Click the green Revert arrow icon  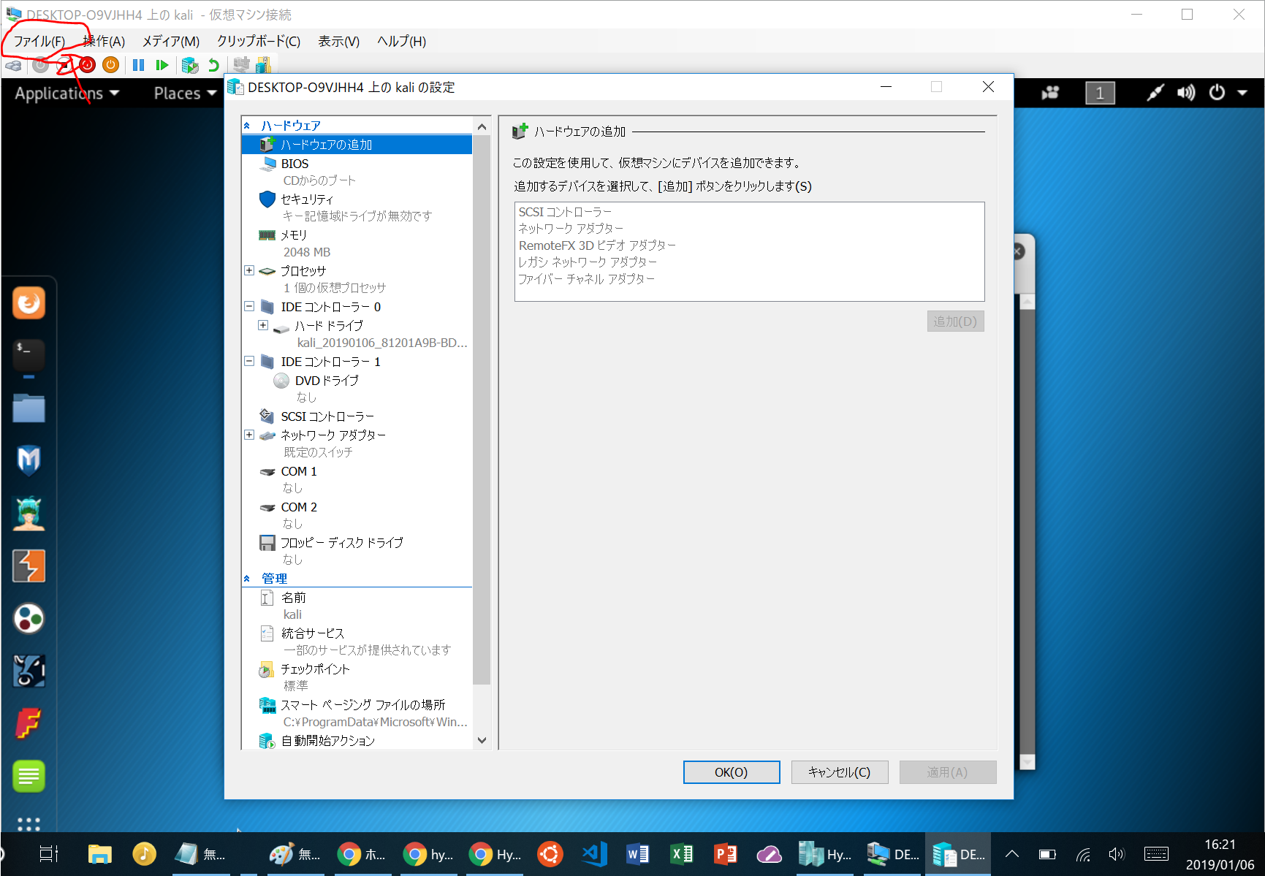click(213, 65)
